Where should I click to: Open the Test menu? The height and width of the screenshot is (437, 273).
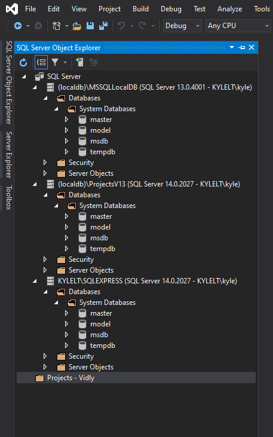click(x=200, y=9)
